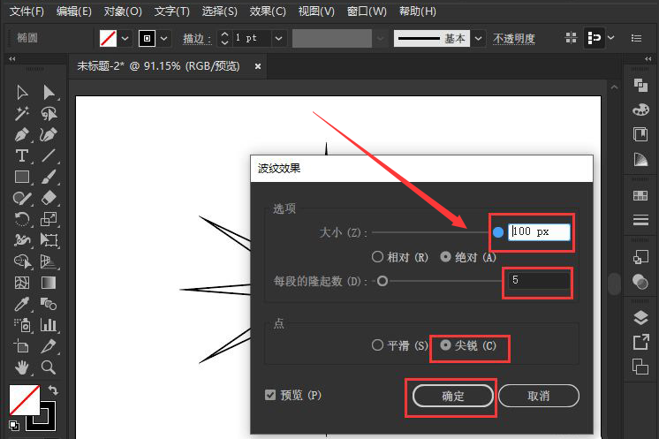659x439 pixels.
Task: Open the 效果(C) menu
Action: (268, 11)
